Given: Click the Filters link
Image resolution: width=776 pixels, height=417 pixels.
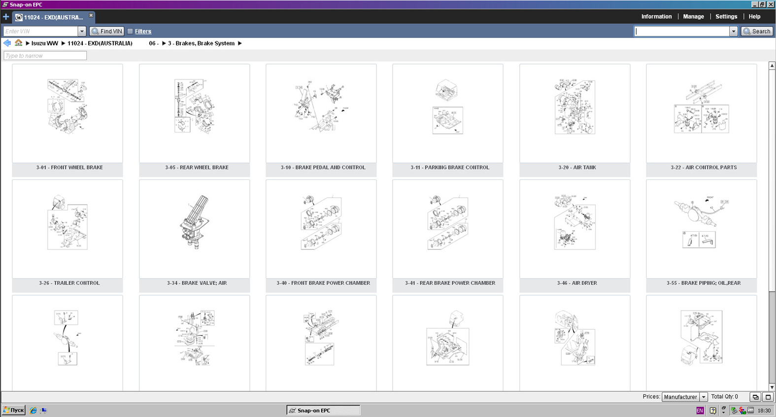Looking at the screenshot, I should [x=143, y=31].
